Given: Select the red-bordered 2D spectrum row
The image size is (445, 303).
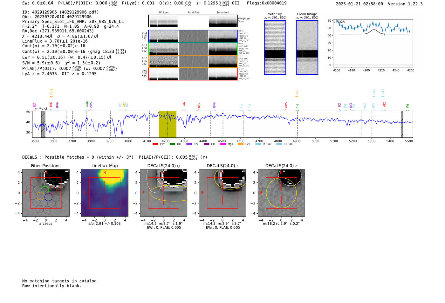Looking at the screenshot, I should [x=193, y=74].
